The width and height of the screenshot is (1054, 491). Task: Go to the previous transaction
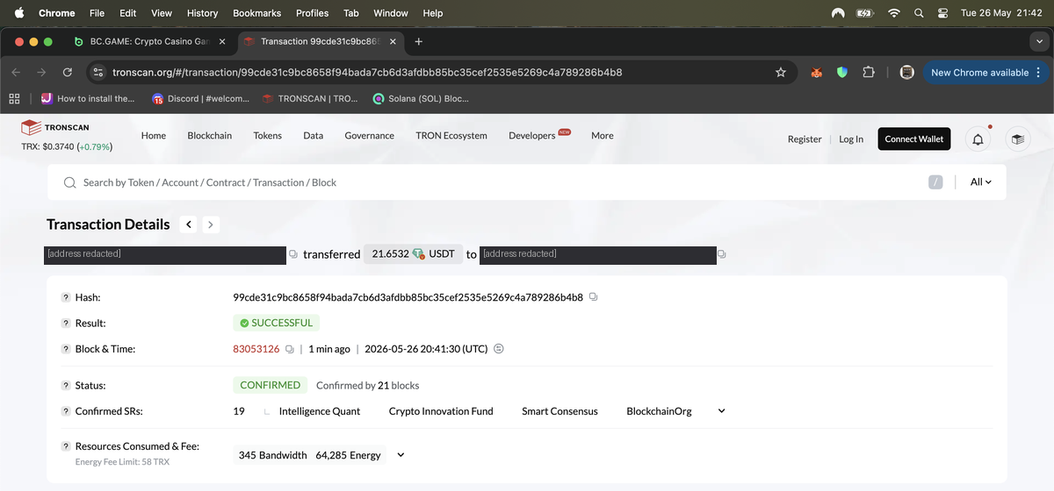(189, 224)
